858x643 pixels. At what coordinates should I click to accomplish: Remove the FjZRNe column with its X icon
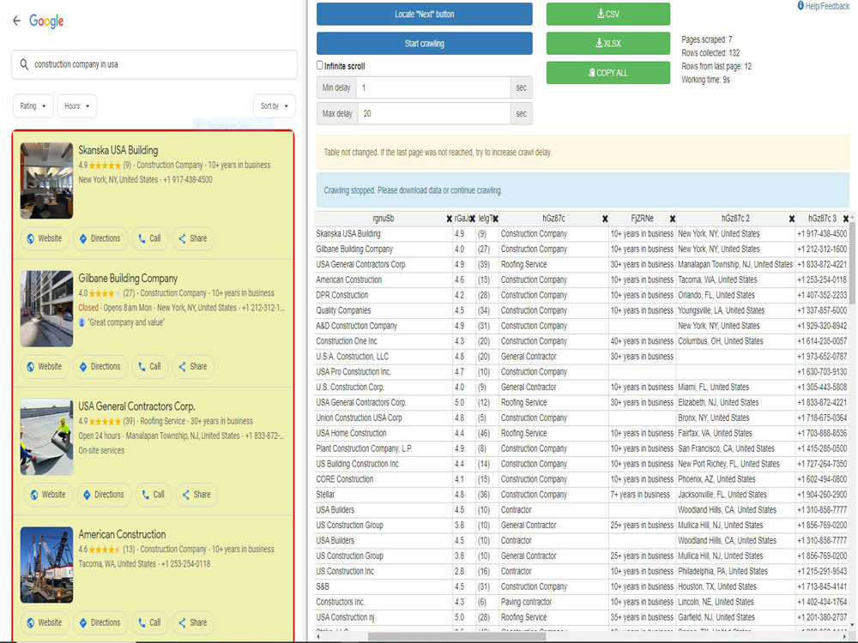(x=672, y=218)
